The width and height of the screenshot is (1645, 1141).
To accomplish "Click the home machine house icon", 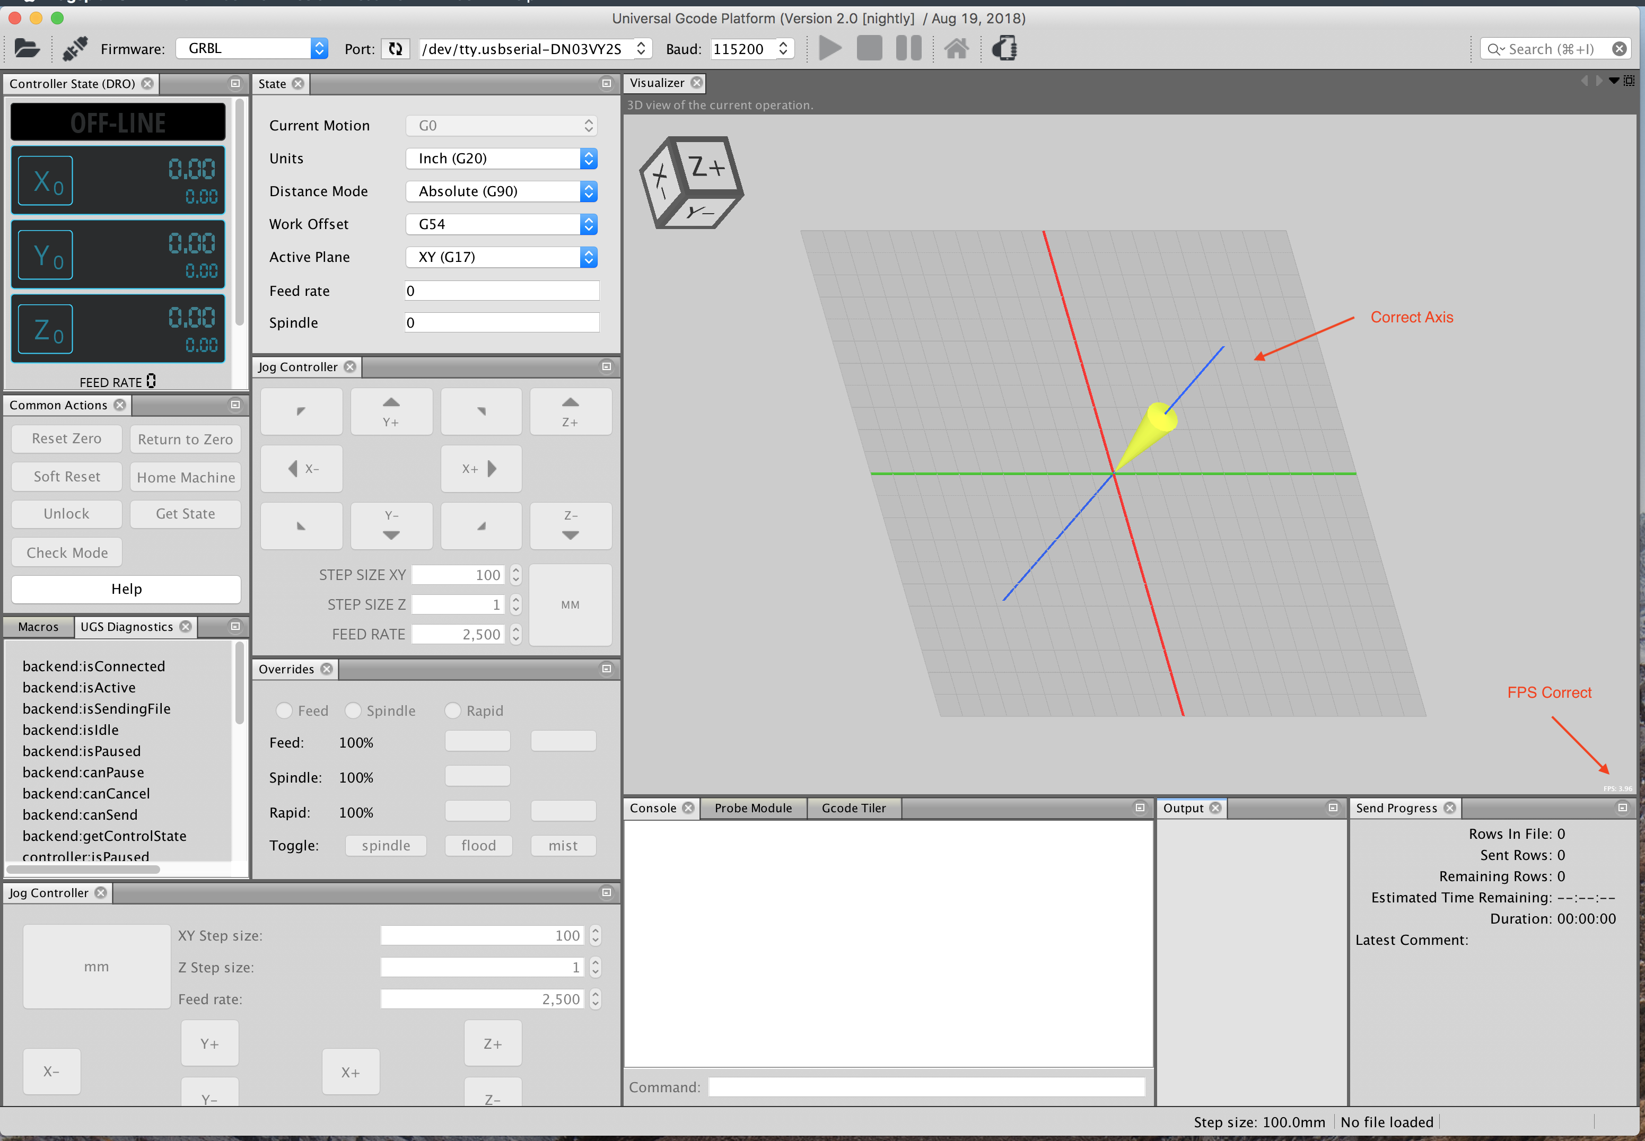I will click(x=956, y=49).
